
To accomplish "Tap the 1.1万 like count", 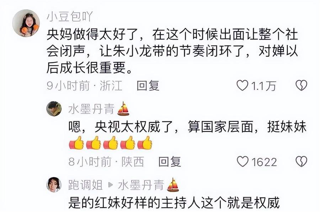I will pyautogui.click(x=263, y=86).
